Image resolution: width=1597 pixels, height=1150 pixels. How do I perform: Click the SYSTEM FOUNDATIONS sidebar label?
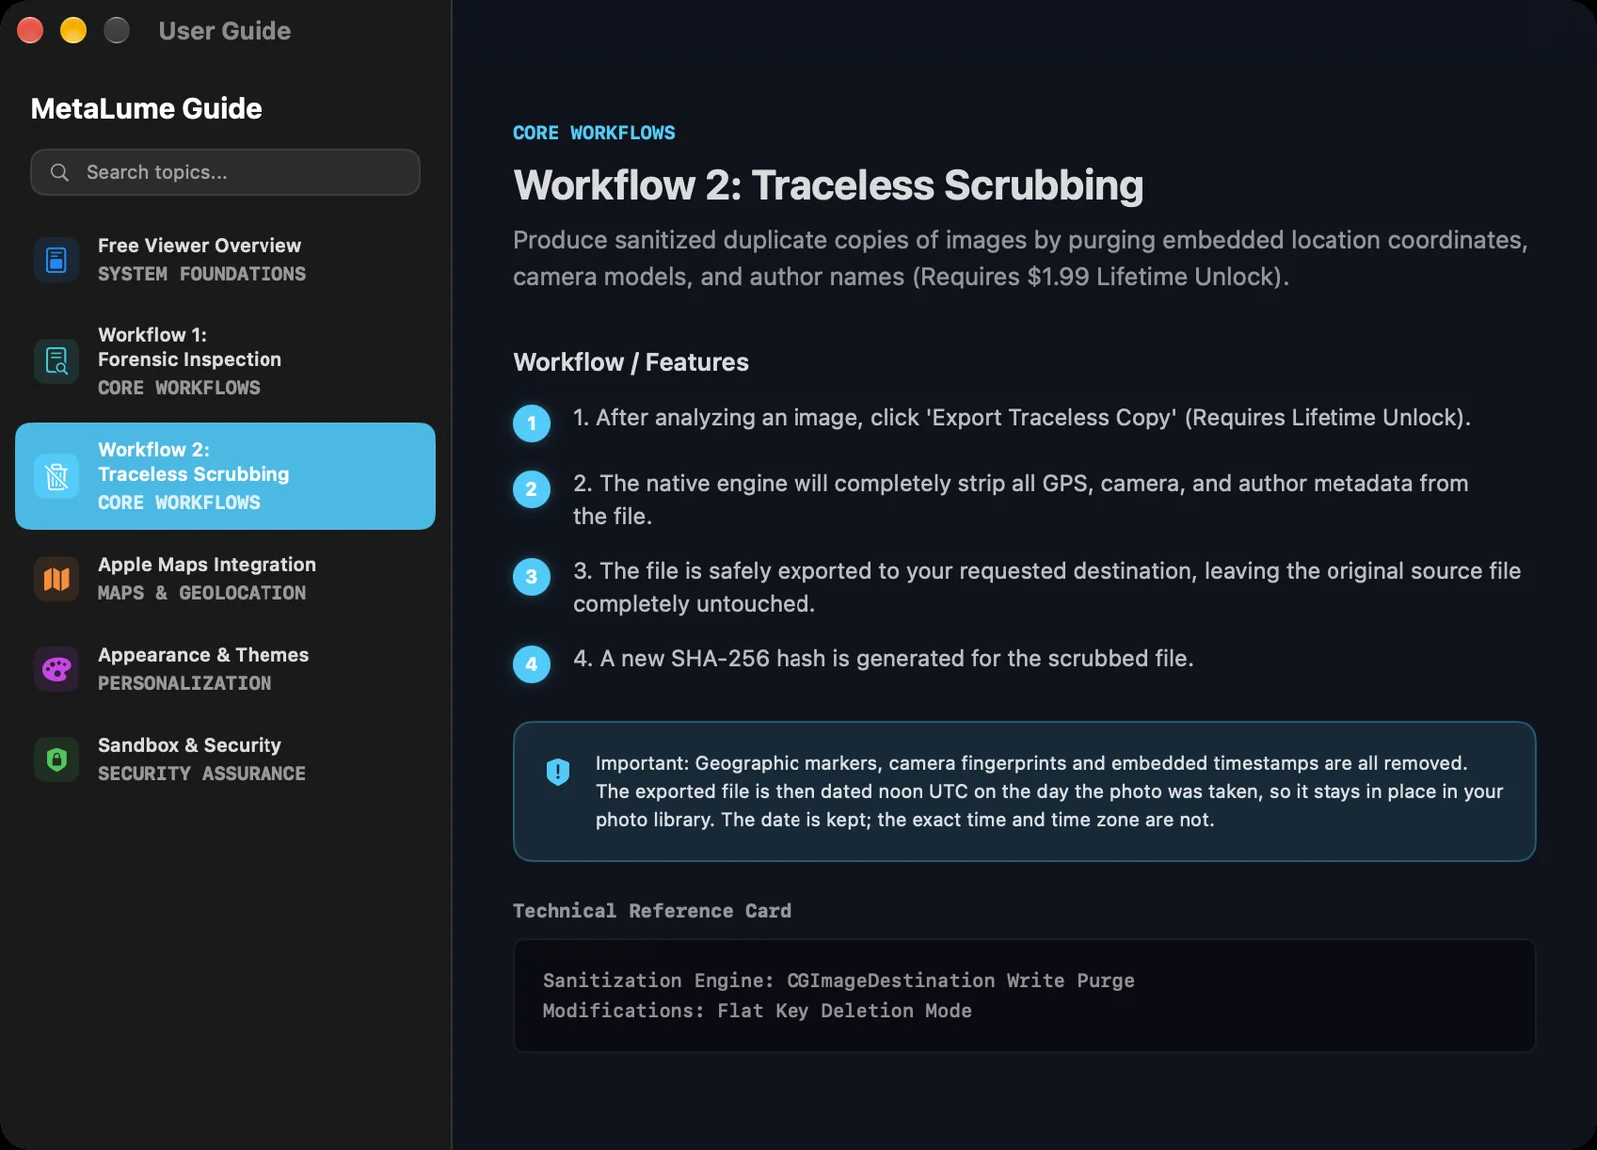(x=202, y=274)
